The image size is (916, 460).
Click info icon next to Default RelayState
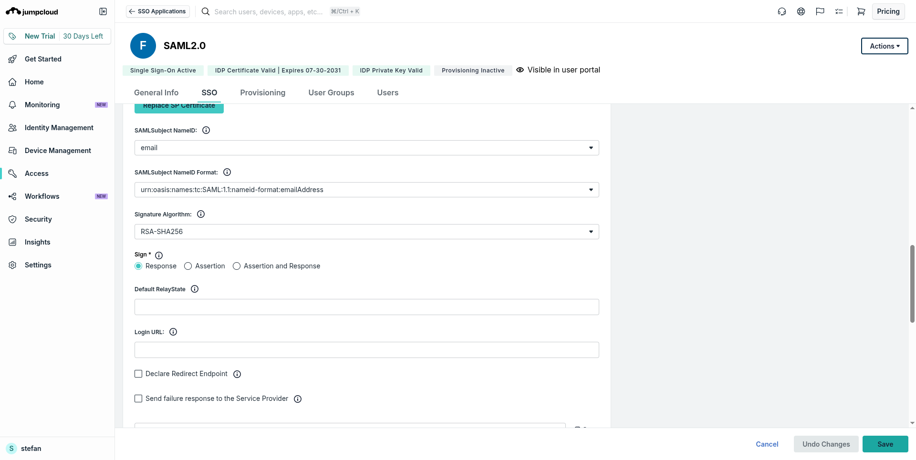pos(195,289)
